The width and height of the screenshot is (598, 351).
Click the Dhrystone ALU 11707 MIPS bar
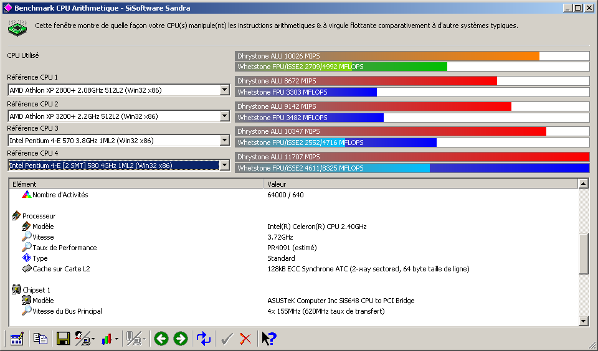(412, 157)
